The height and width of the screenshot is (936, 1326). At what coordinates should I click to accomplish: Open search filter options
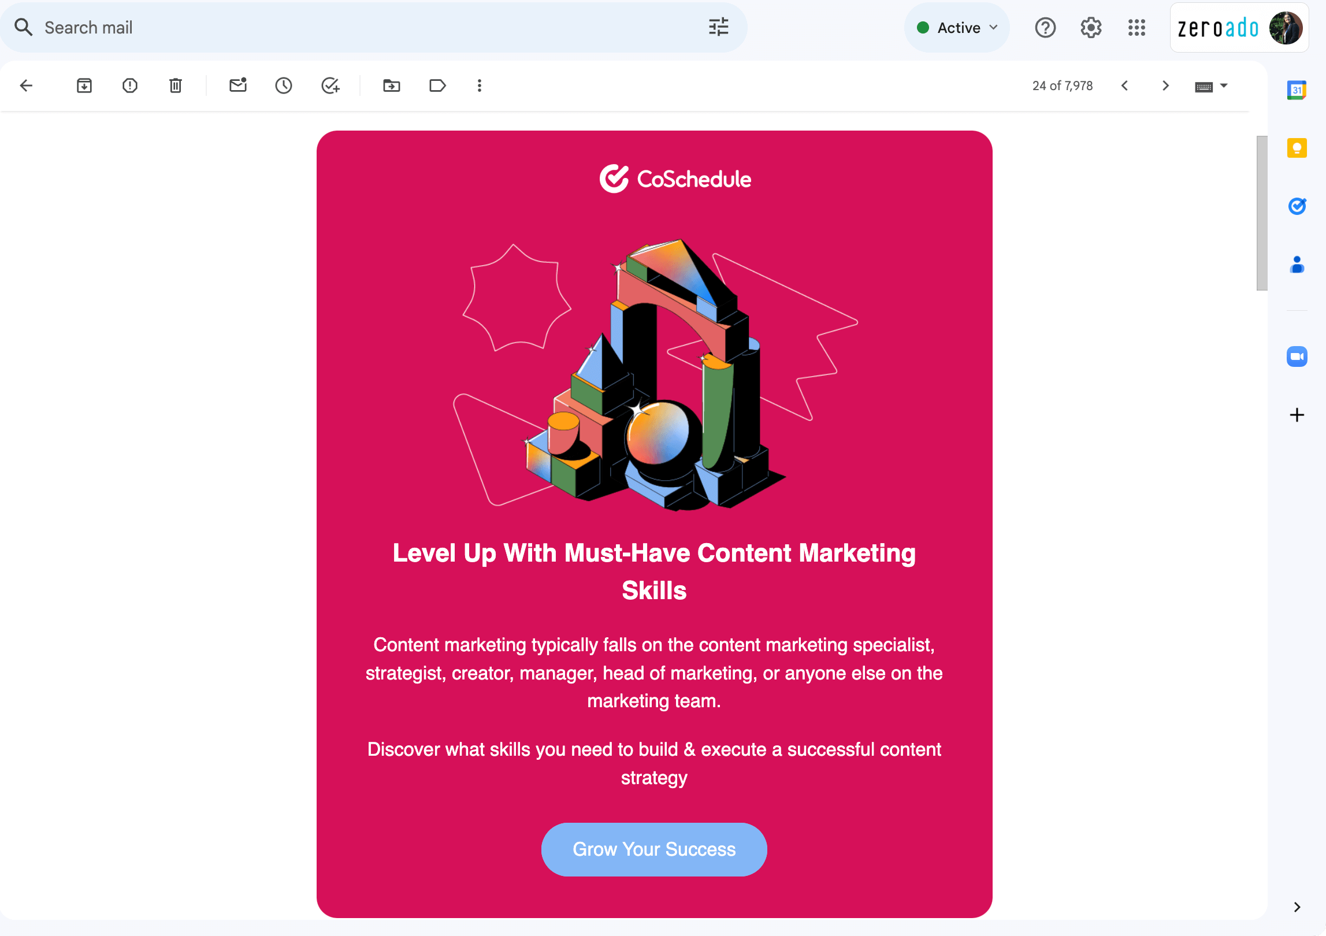(x=718, y=27)
